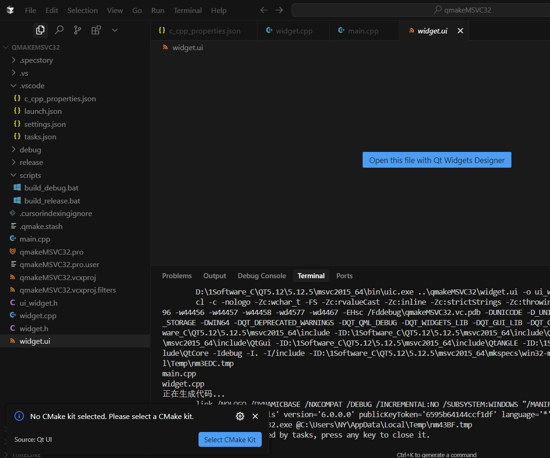The image size is (550, 458).
Task: Open the Search view in the activity bar
Action: pyautogui.click(x=59, y=30)
